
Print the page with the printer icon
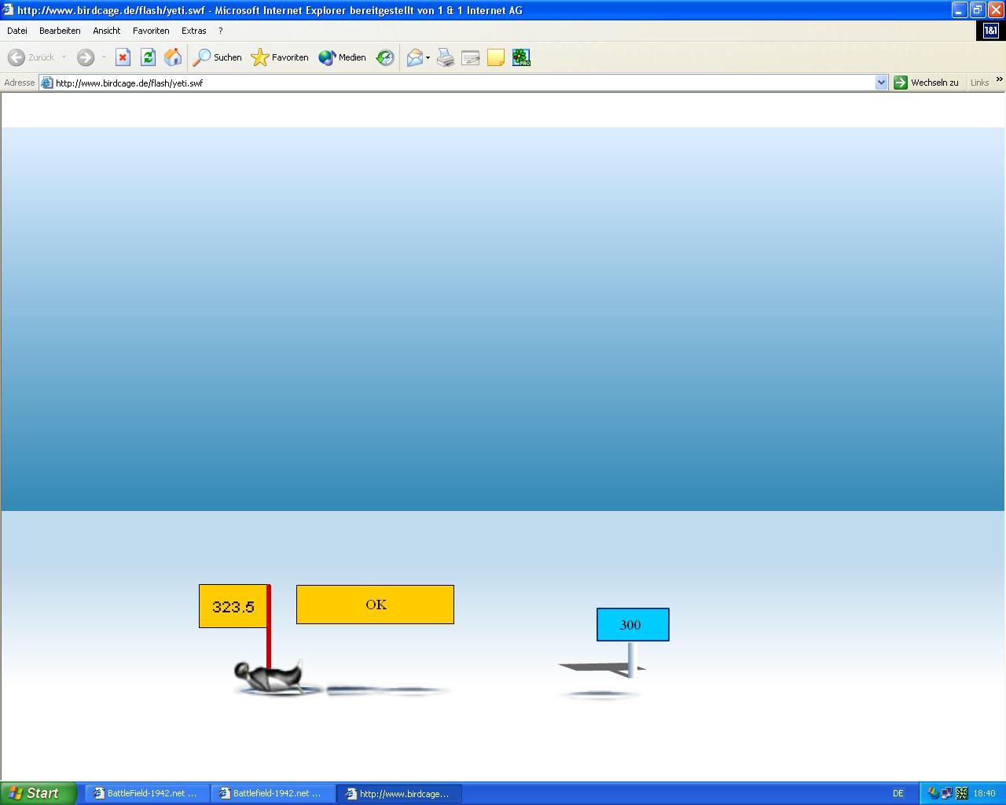[x=446, y=57]
